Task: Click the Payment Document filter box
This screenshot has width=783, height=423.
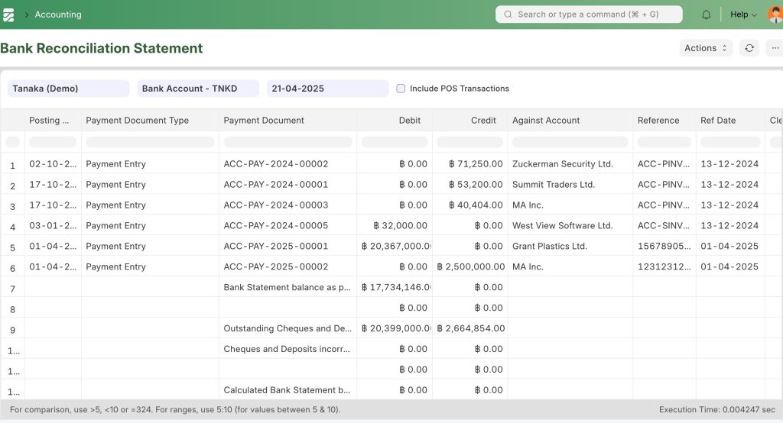Action: tap(288, 142)
